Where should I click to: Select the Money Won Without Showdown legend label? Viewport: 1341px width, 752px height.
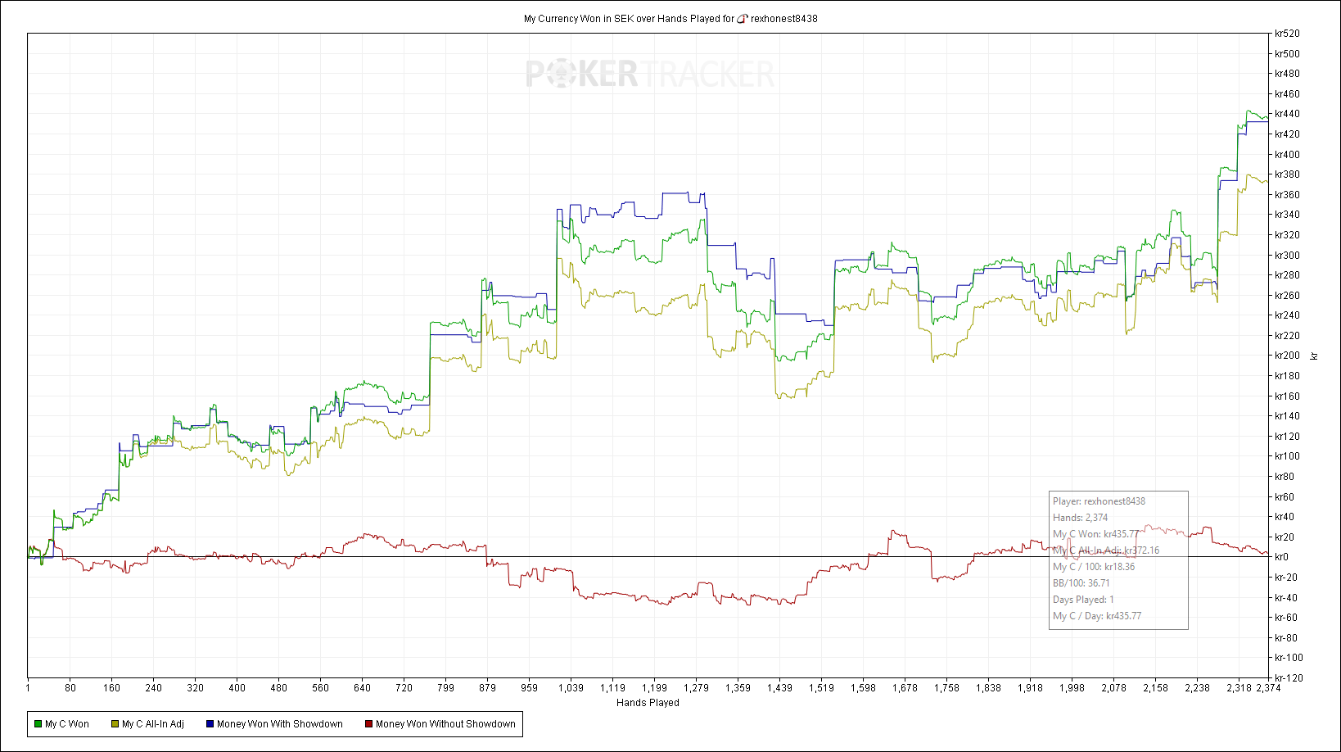coord(445,724)
